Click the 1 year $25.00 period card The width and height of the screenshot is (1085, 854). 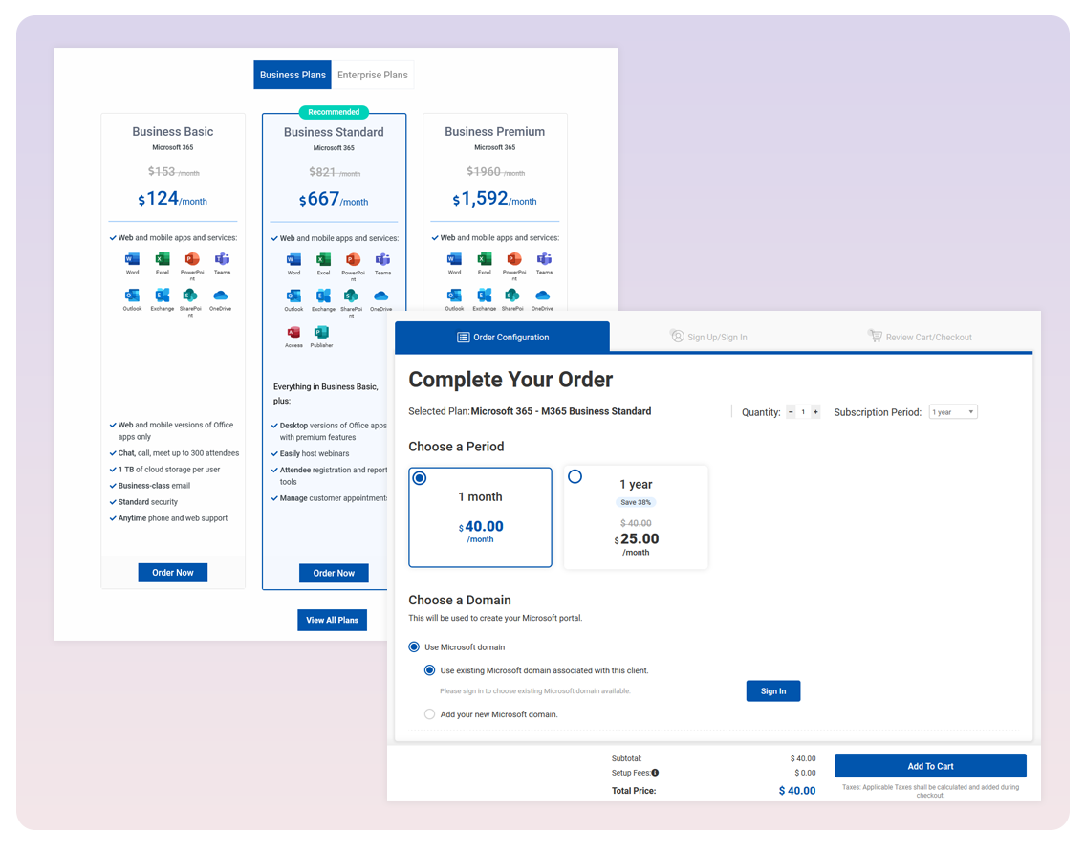pyautogui.click(x=636, y=517)
